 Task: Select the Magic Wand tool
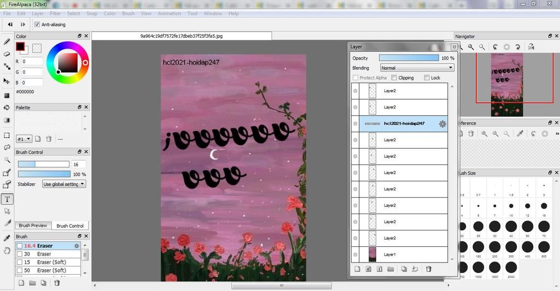tap(7, 160)
